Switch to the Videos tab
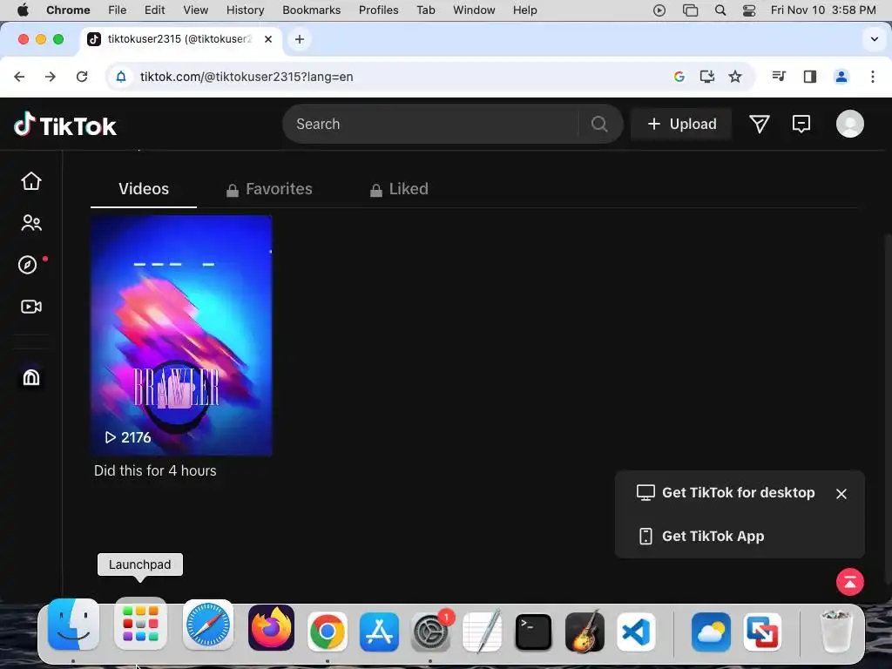The image size is (892, 669). pyautogui.click(x=144, y=189)
